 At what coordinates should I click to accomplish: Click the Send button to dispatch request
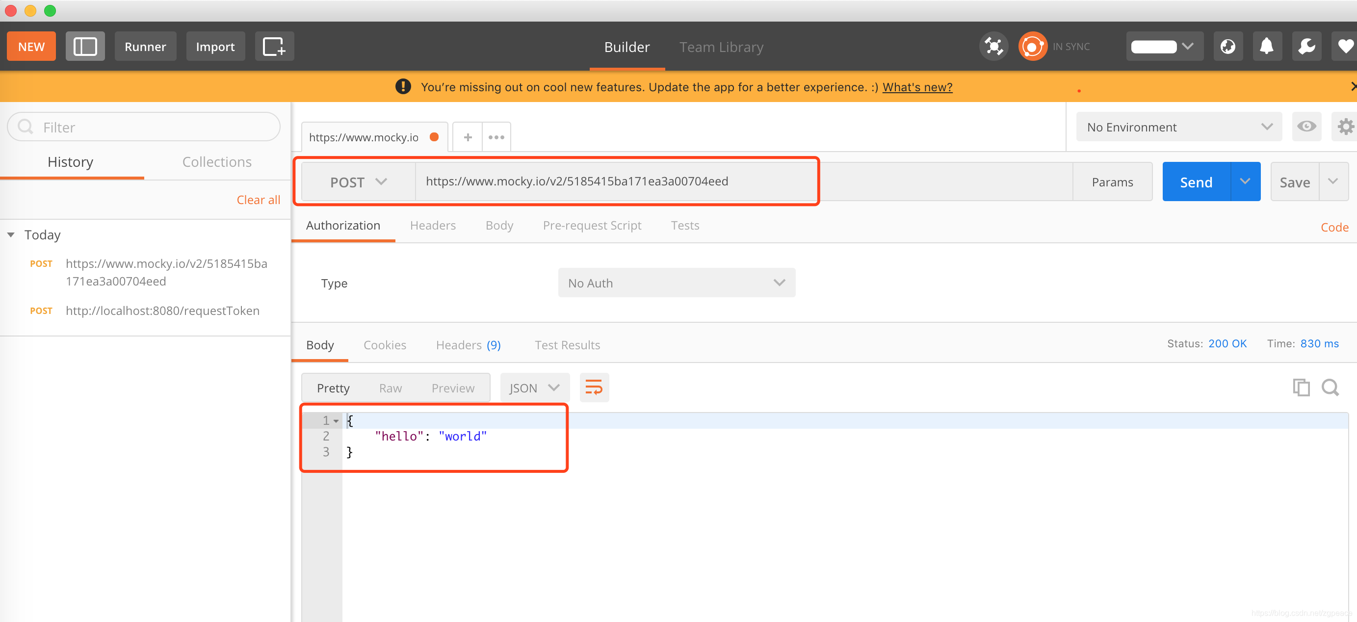coord(1196,181)
